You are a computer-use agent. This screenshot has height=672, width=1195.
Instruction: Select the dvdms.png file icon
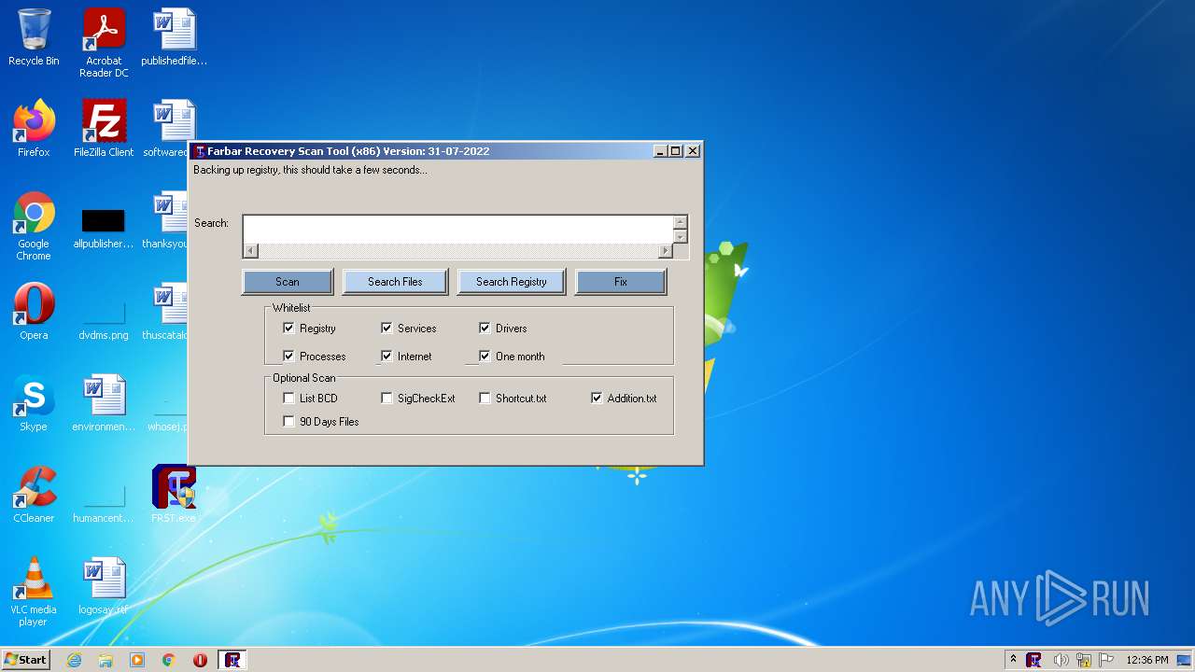pyautogui.click(x=104, y=320)
